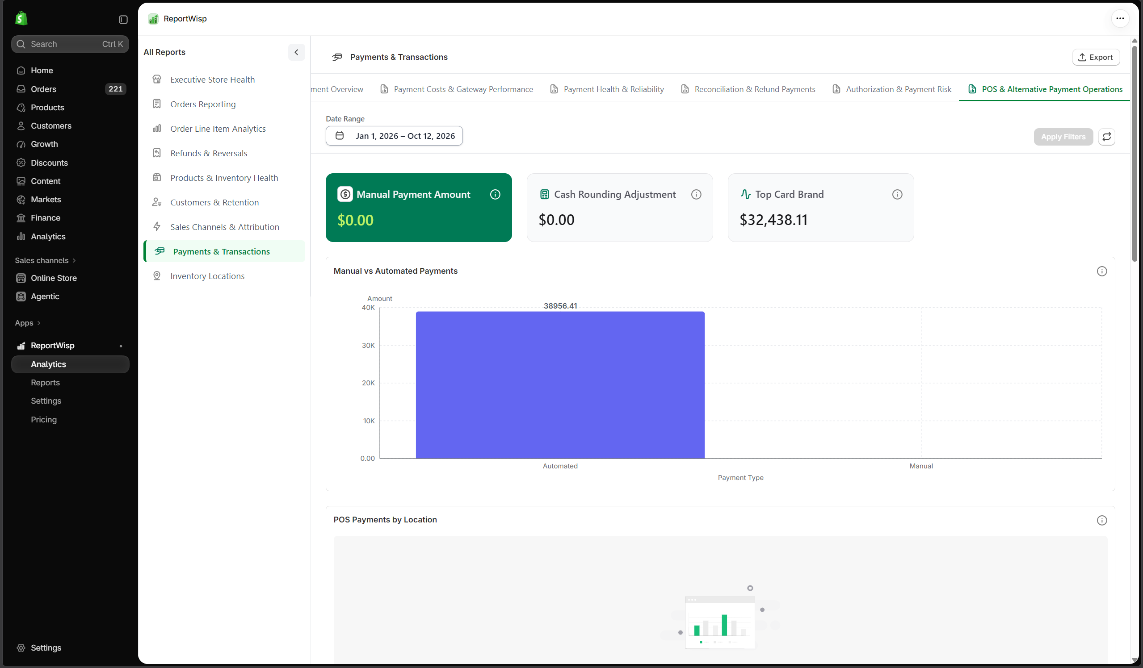Open the three-dot more actions menu
The height and width of the screenshot is (668, 1143).
pyautogui.click(x=1120, y=19)
